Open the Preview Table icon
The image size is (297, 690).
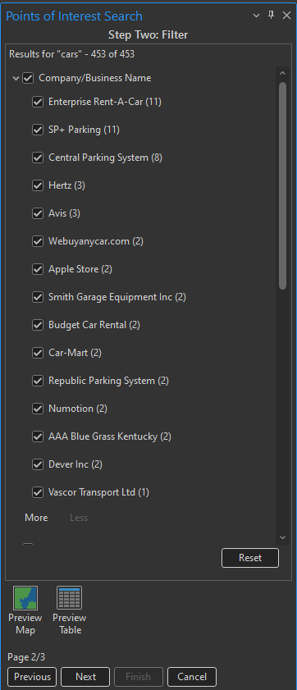tap(70, 597)
